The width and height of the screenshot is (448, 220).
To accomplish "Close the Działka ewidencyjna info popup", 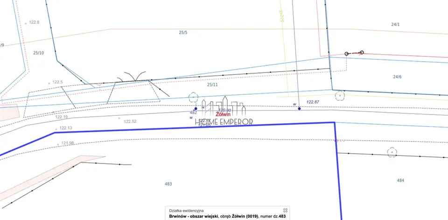I will (x=285, y=210).
